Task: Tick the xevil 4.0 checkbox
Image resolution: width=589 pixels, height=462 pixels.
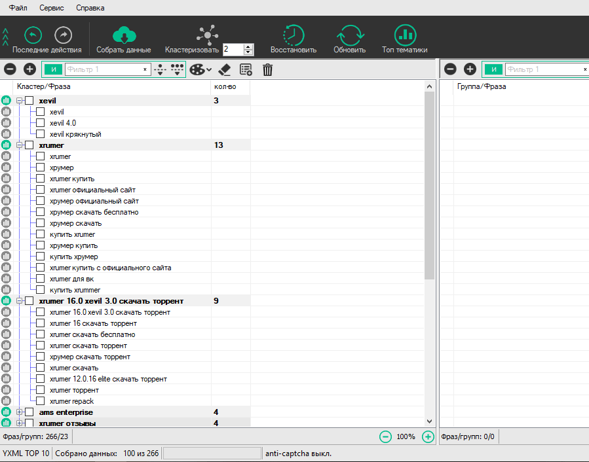Action: tap(40, 123)
